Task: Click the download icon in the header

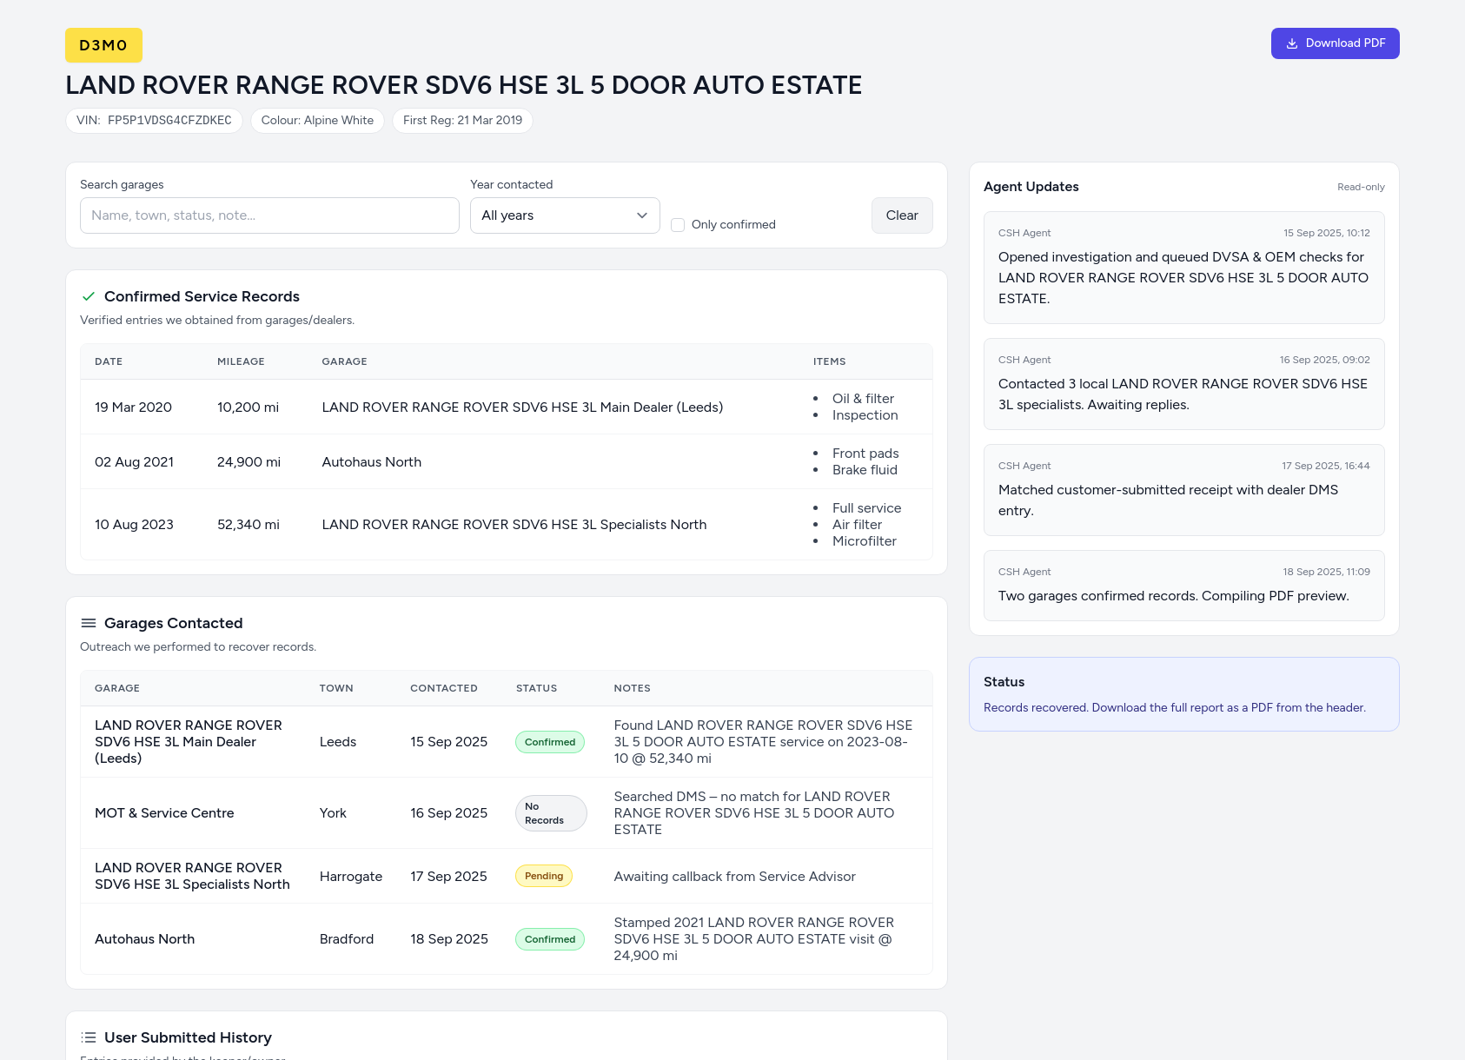Action: 1292,43
